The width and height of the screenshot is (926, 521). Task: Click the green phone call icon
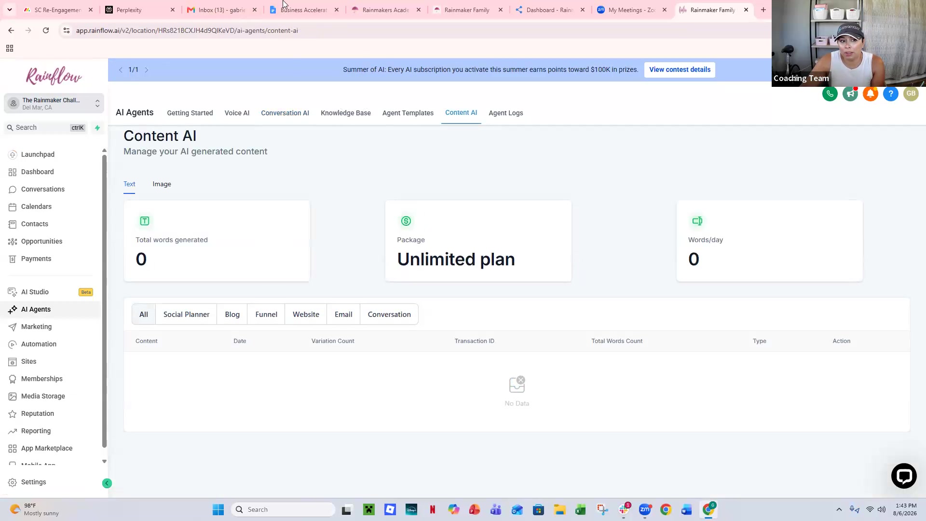pos(830,94)
